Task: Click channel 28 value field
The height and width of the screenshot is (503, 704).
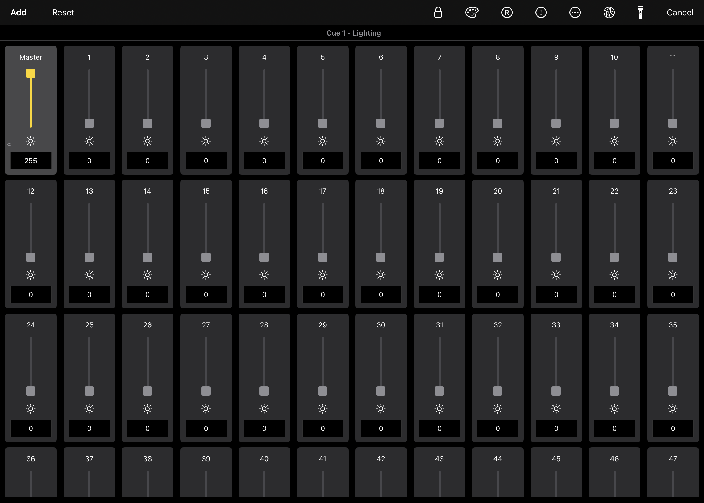Action: click(x=264, y=428)
